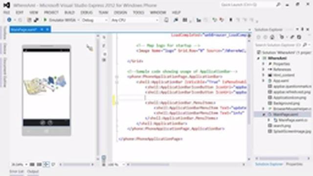Open the Device side tab
Screen dimensions: 313x176
[5, 48]
